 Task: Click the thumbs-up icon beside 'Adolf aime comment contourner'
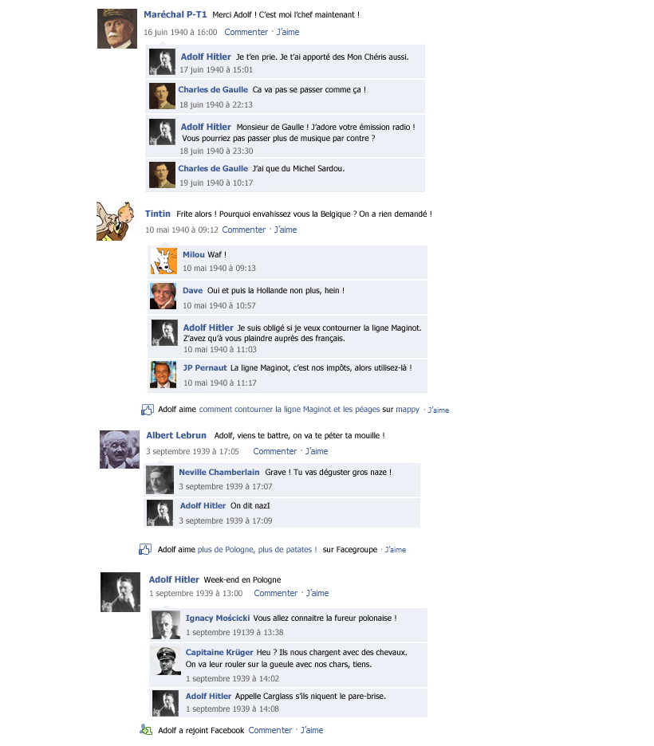click(147, 410)
